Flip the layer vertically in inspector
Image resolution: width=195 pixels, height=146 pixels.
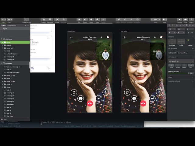pos(192,33)
